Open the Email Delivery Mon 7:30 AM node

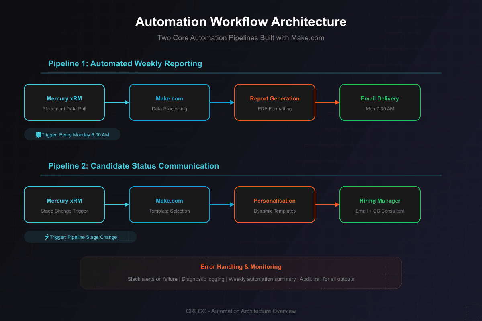click(380, 102)
